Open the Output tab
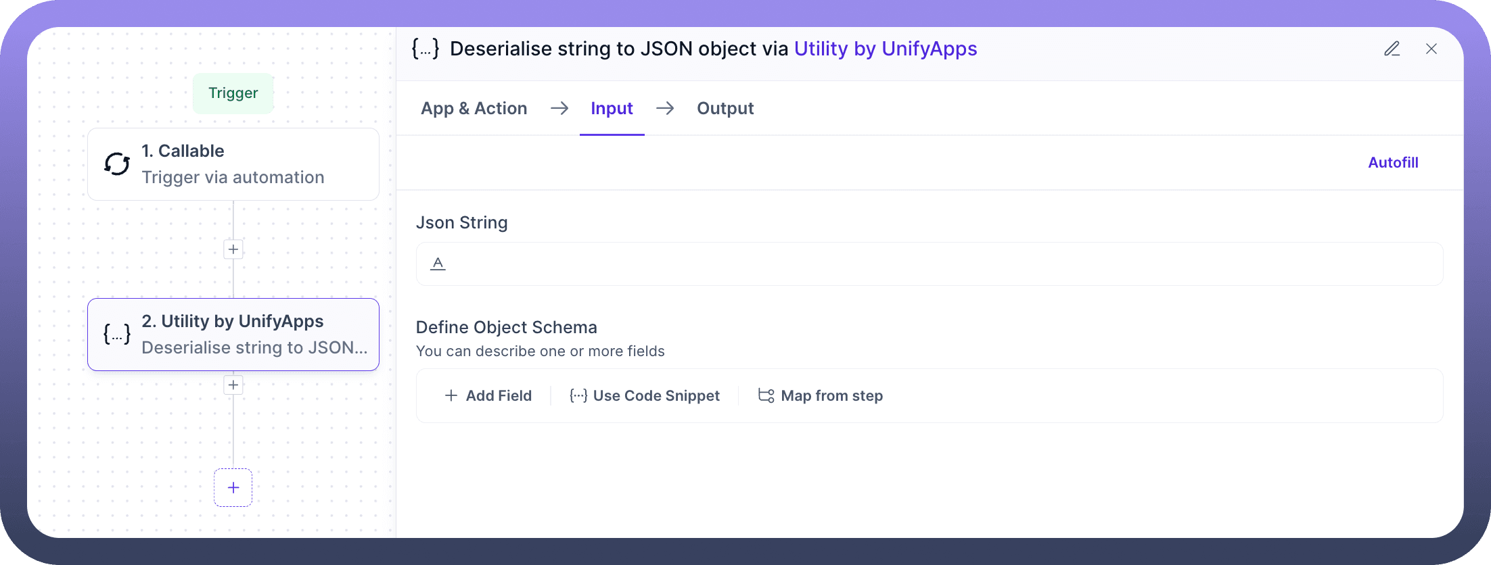1491x565 pixels. point(725,108)
